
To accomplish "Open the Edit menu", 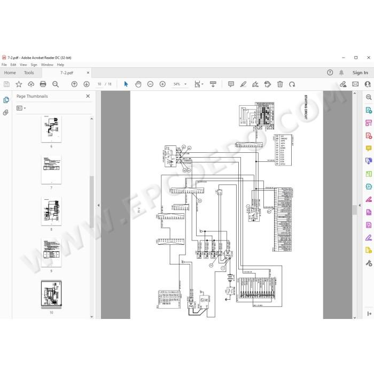I will [13, 65].
